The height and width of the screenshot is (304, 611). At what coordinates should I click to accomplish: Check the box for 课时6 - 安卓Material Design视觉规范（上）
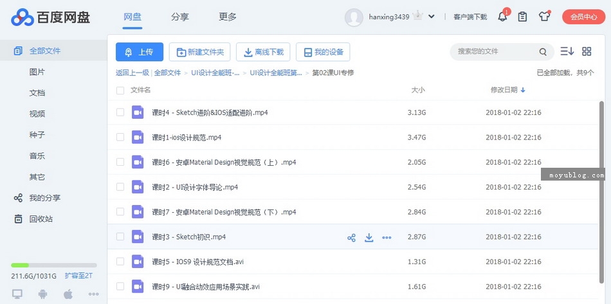(120, 162)
